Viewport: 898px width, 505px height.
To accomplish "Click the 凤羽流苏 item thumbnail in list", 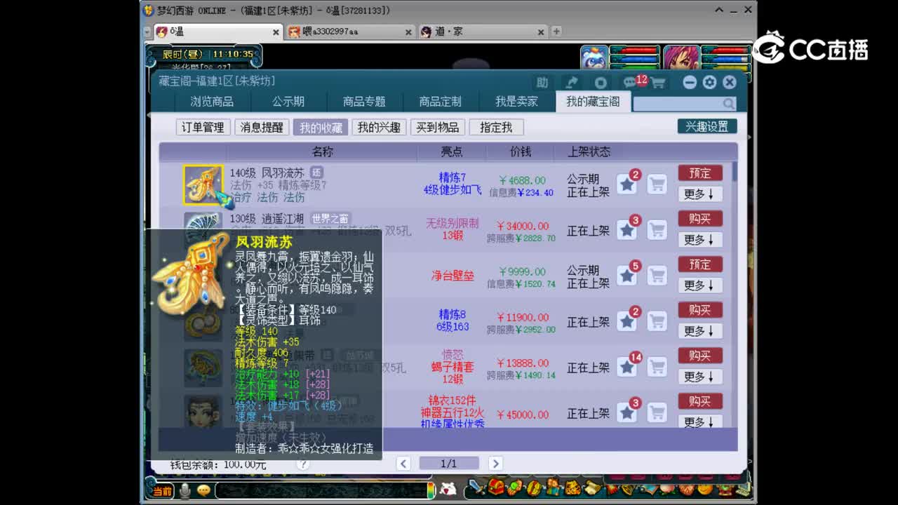I will (203, 184).
